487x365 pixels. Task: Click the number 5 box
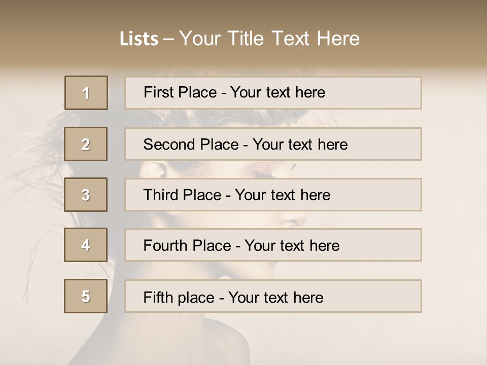point(86,296)
